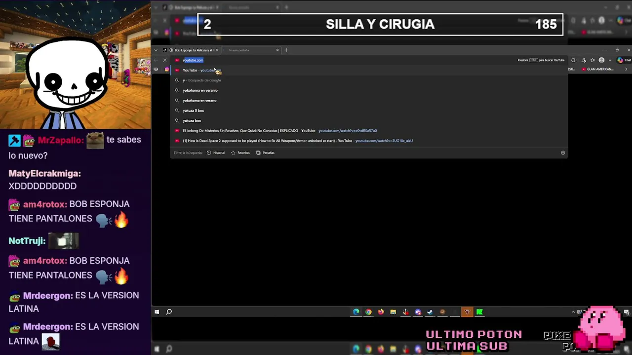Open the browser profile avatar
The height and width of the screenshot is (355, 632).
coord(601,60)
